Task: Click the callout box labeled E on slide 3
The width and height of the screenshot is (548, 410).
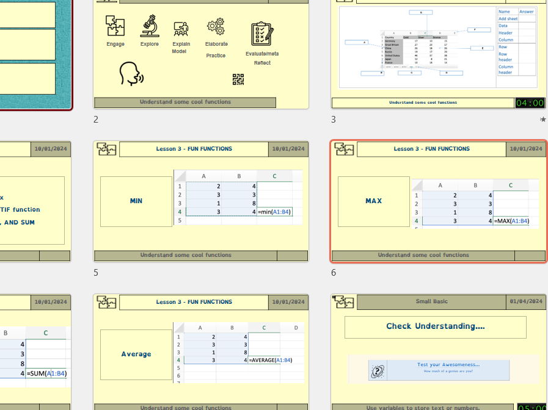Action: tap(482, 48)
